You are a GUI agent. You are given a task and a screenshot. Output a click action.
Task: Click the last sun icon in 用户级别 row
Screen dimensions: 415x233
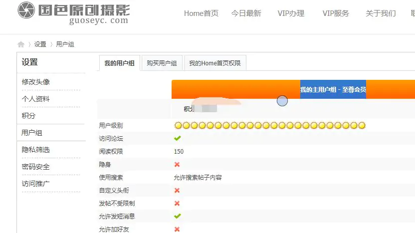pos(362,126)
